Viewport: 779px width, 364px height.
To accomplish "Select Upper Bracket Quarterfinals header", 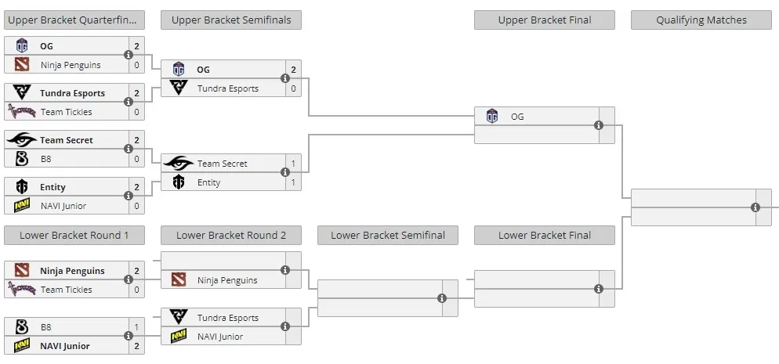I will [x=74, y=20].
